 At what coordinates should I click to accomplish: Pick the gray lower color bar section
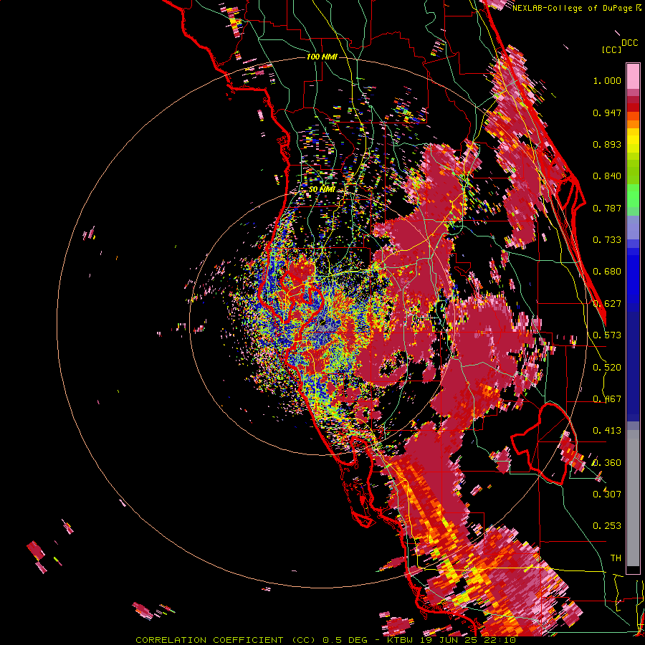(633, 498)
